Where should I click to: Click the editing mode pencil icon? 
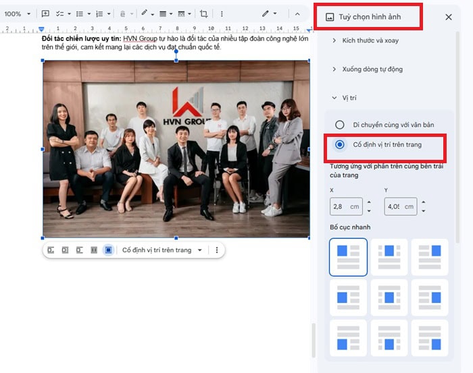(x=265, y=13)
